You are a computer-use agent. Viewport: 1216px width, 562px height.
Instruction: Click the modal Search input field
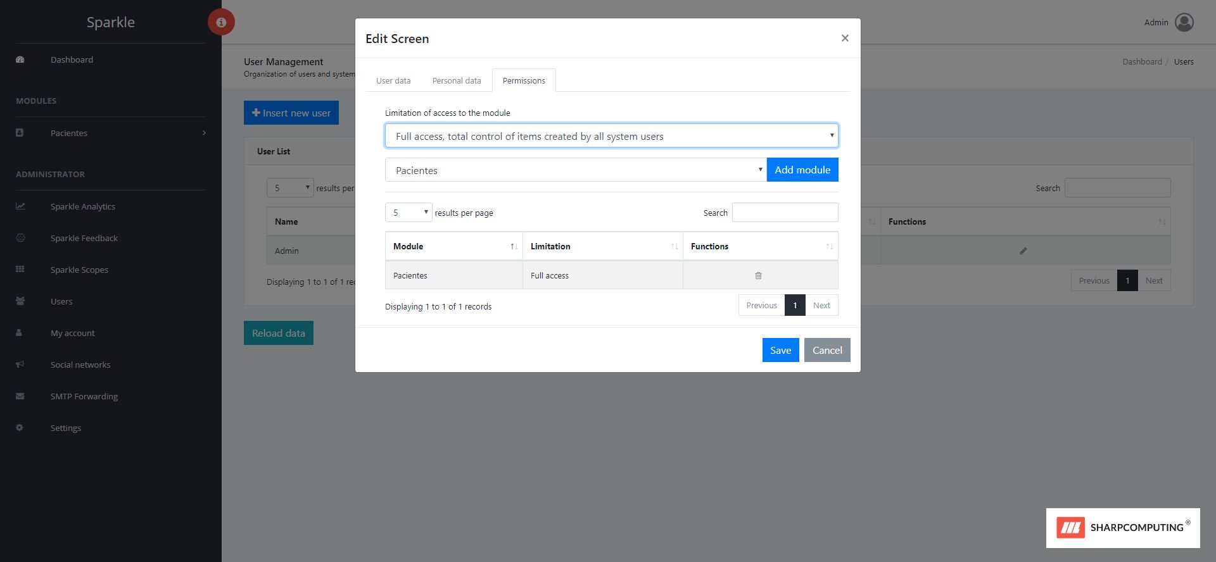(x=785, y=213)
